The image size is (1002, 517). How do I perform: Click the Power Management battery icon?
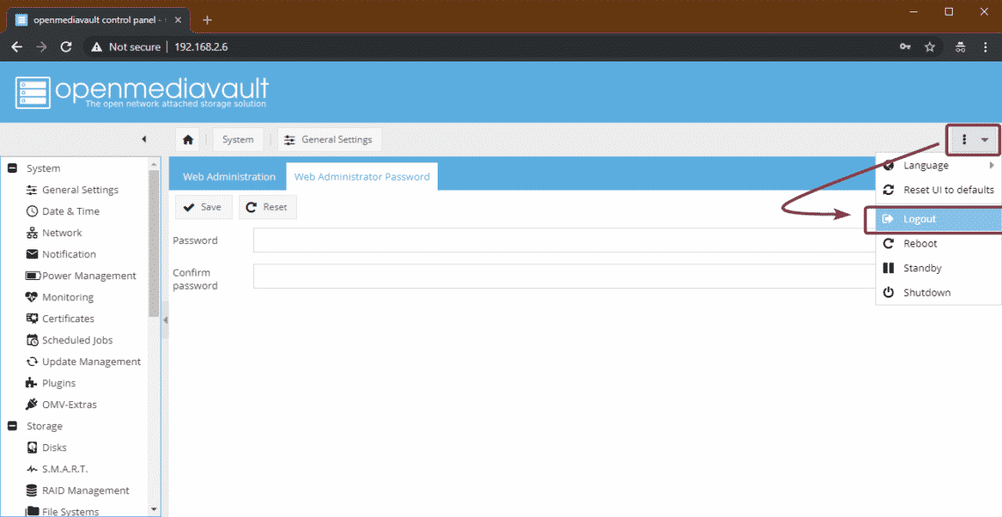[33, 276]
